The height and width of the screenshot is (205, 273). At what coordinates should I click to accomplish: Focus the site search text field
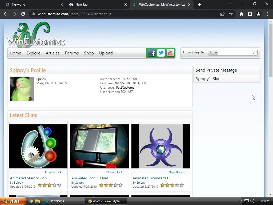pos(235,53)
